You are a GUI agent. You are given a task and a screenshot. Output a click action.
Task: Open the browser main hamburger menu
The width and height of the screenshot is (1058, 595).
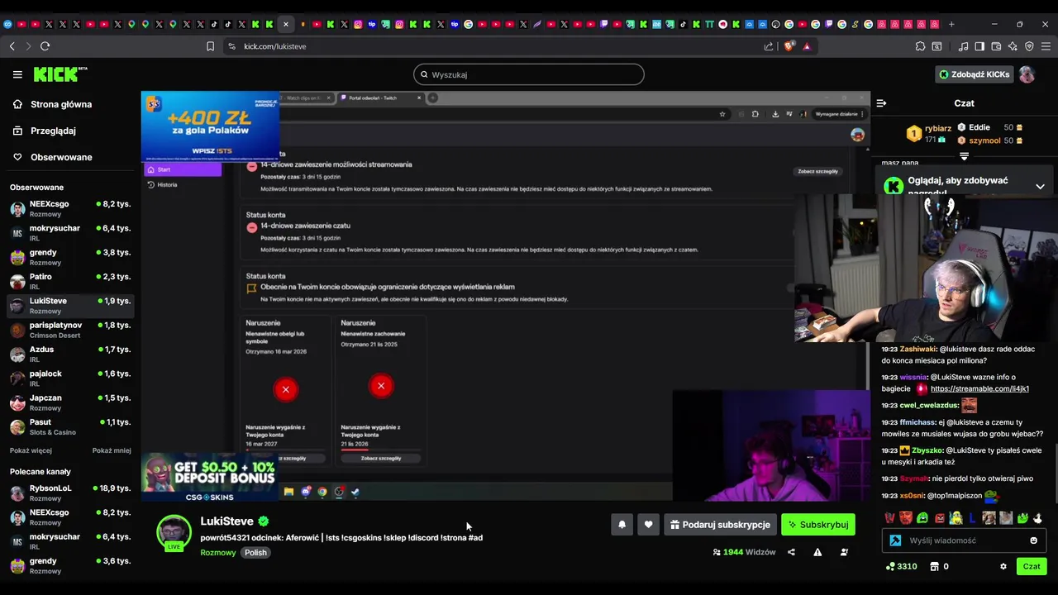[x=1046, y=46]
